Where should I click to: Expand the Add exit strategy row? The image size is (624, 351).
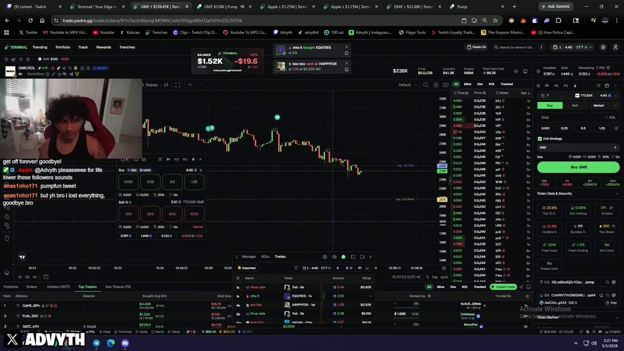(x=578, y=147)
